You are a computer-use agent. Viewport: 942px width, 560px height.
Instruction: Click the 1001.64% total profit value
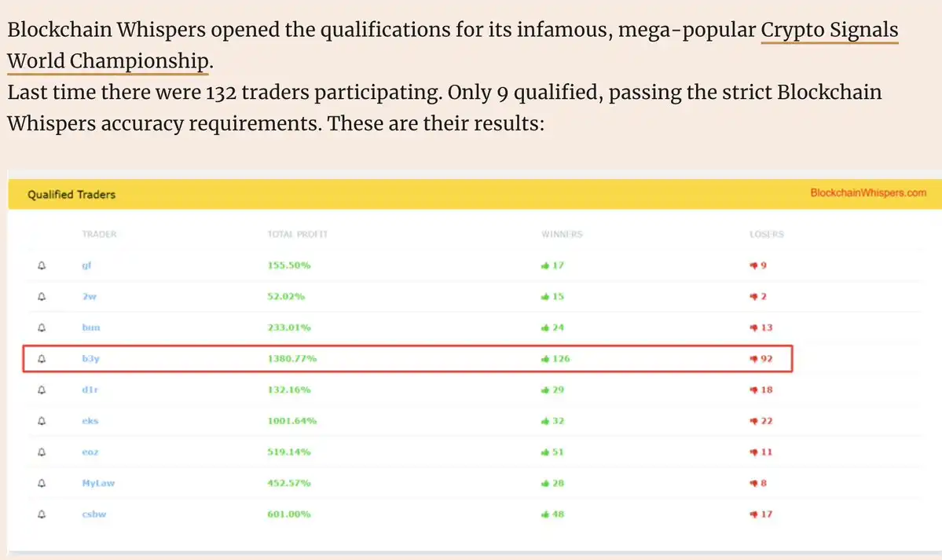[292, 421]
